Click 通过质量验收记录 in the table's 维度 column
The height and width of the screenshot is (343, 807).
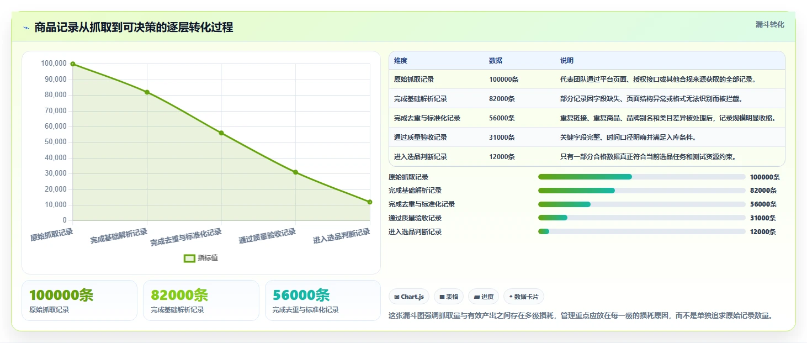[x=421, y=138]
